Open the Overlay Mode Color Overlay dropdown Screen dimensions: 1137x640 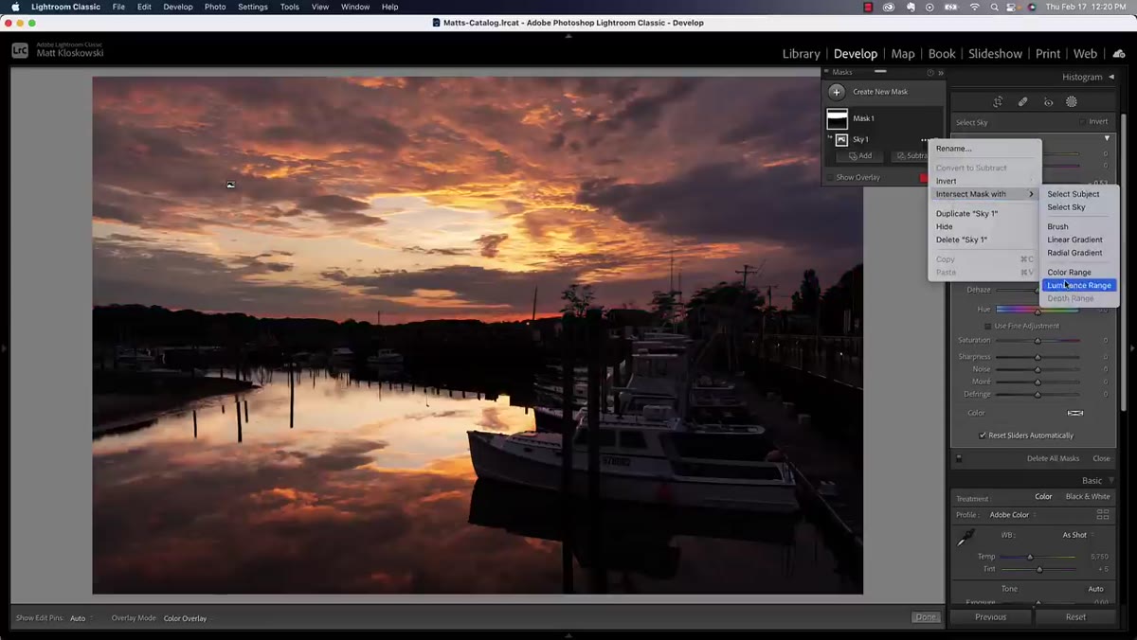[x=188, y=618]
